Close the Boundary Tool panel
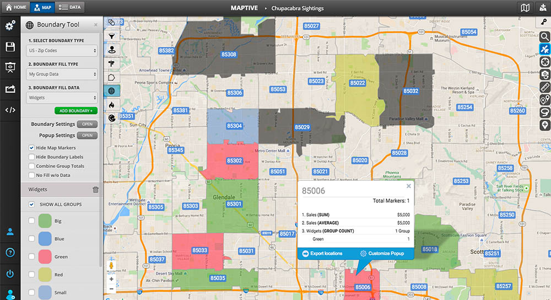Screen dimensions: 551x300 click(95, 25)
